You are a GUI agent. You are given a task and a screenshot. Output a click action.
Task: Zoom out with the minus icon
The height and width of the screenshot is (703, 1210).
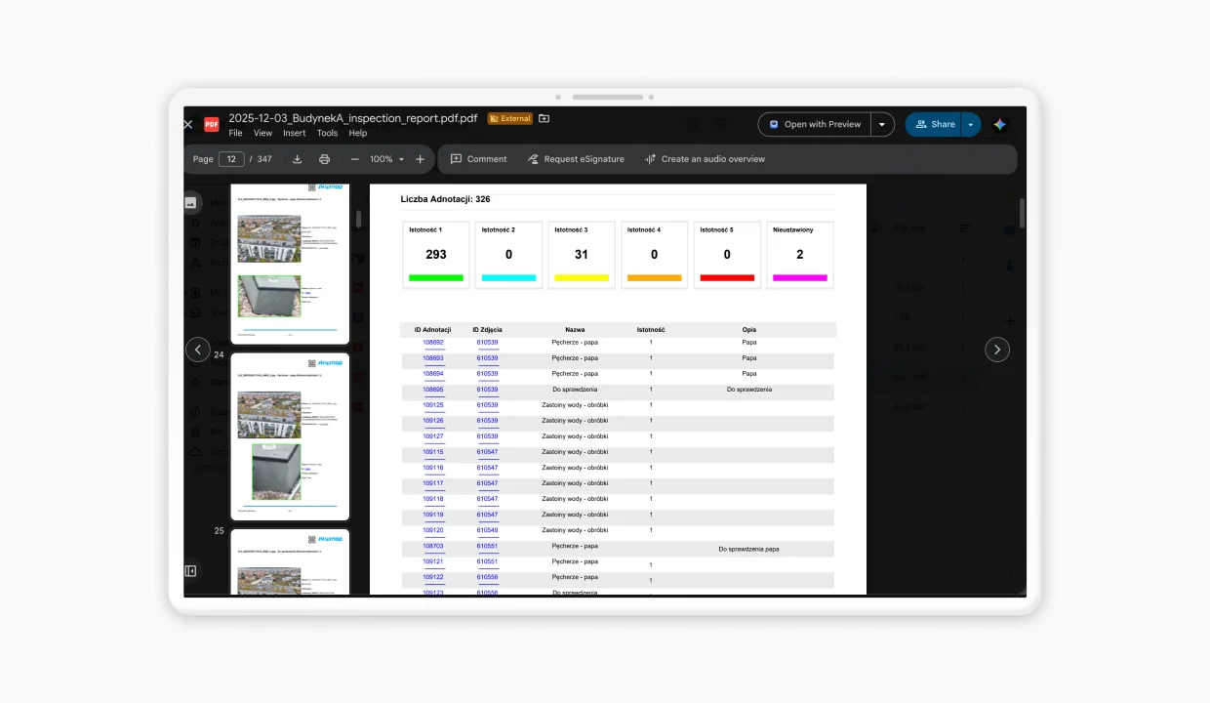[355, 159]
